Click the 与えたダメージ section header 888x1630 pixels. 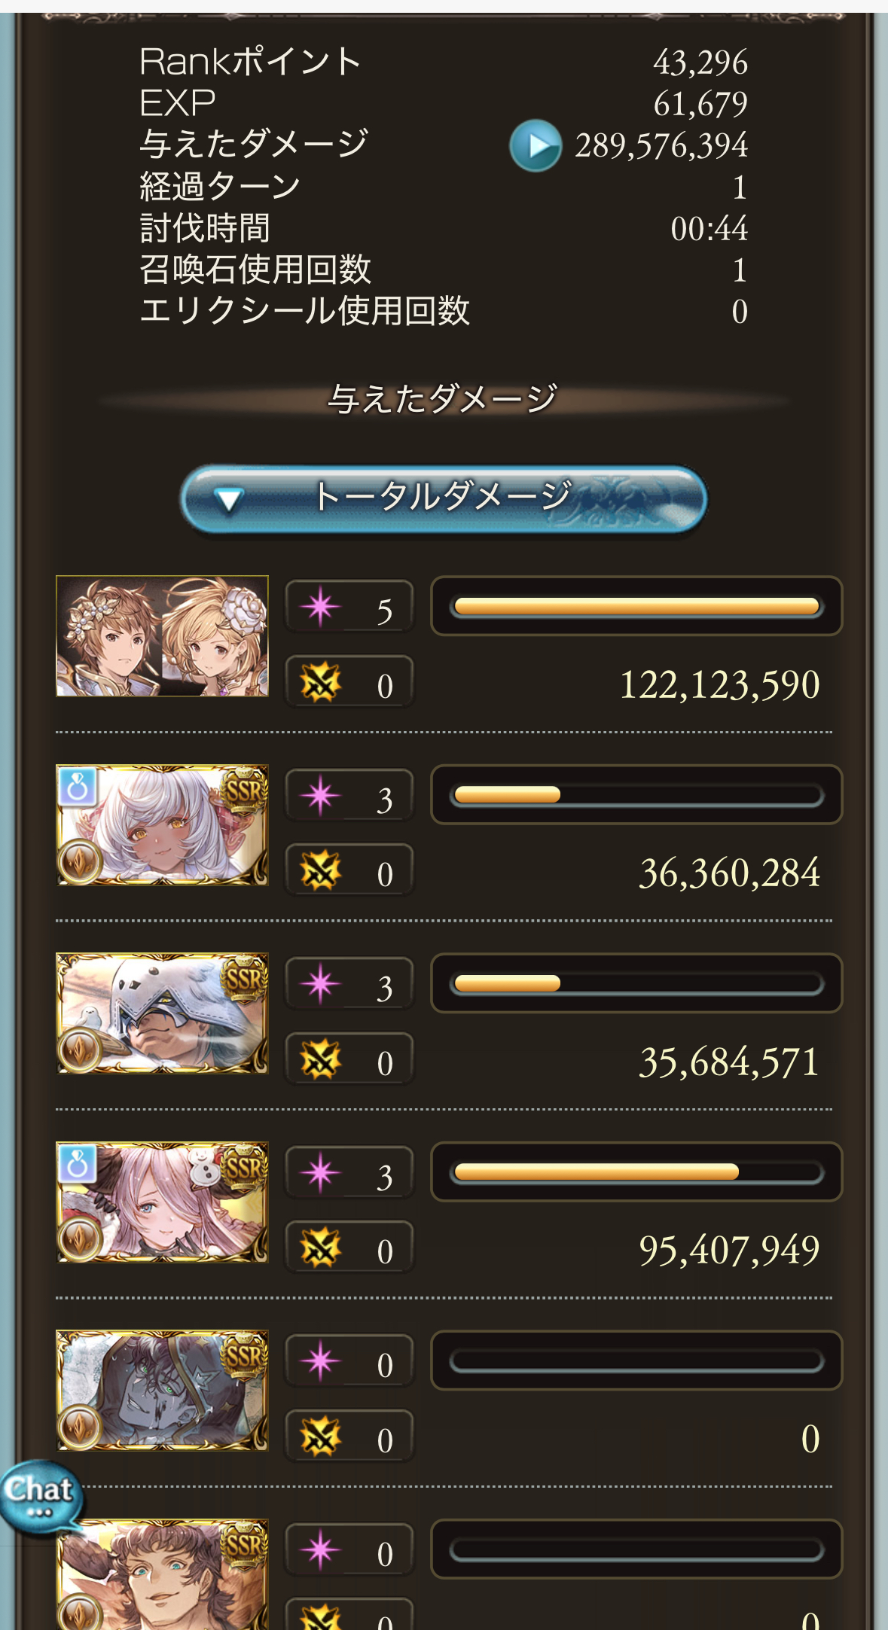(444, 398)
